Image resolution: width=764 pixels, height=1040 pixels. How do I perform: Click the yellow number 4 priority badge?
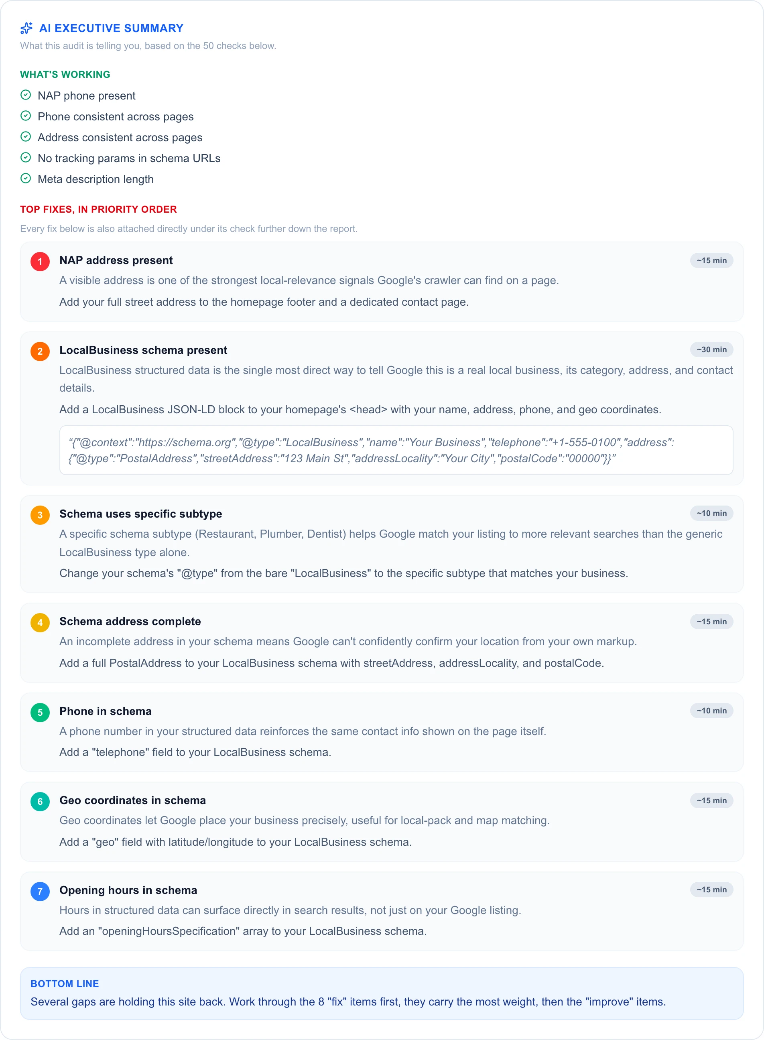(x=40, y=622)
